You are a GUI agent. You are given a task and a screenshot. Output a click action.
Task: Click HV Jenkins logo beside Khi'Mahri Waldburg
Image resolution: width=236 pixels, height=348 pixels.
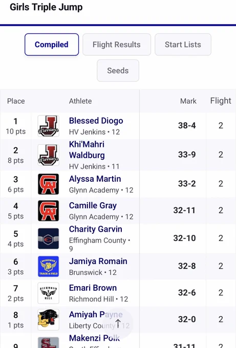tap(49, 155)
